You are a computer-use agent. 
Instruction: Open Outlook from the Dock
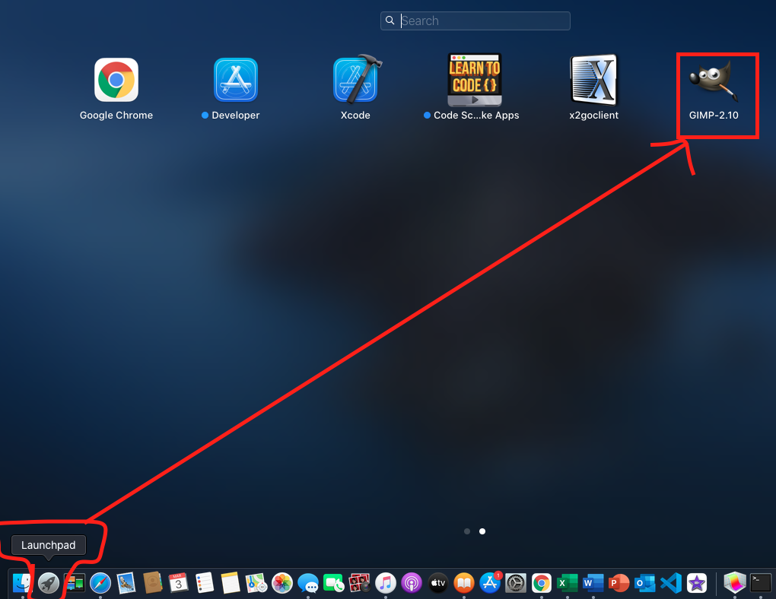click(645, 583)
